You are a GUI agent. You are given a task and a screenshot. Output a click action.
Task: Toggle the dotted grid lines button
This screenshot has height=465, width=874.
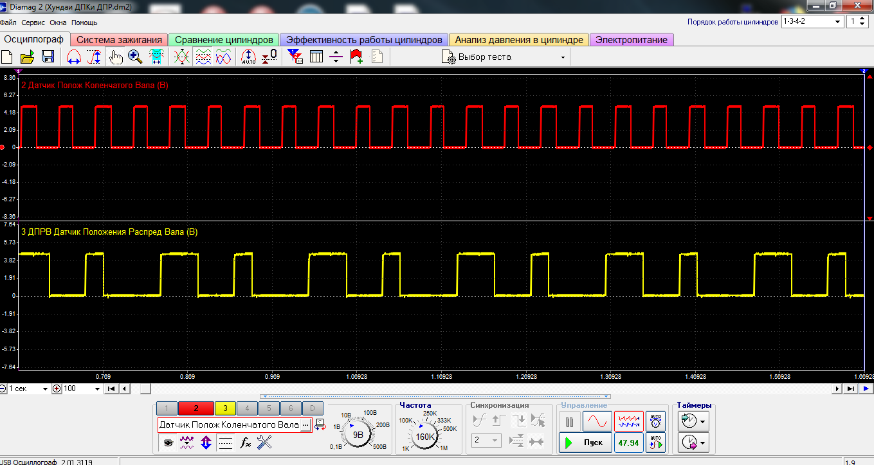click(x=226, y=442)
